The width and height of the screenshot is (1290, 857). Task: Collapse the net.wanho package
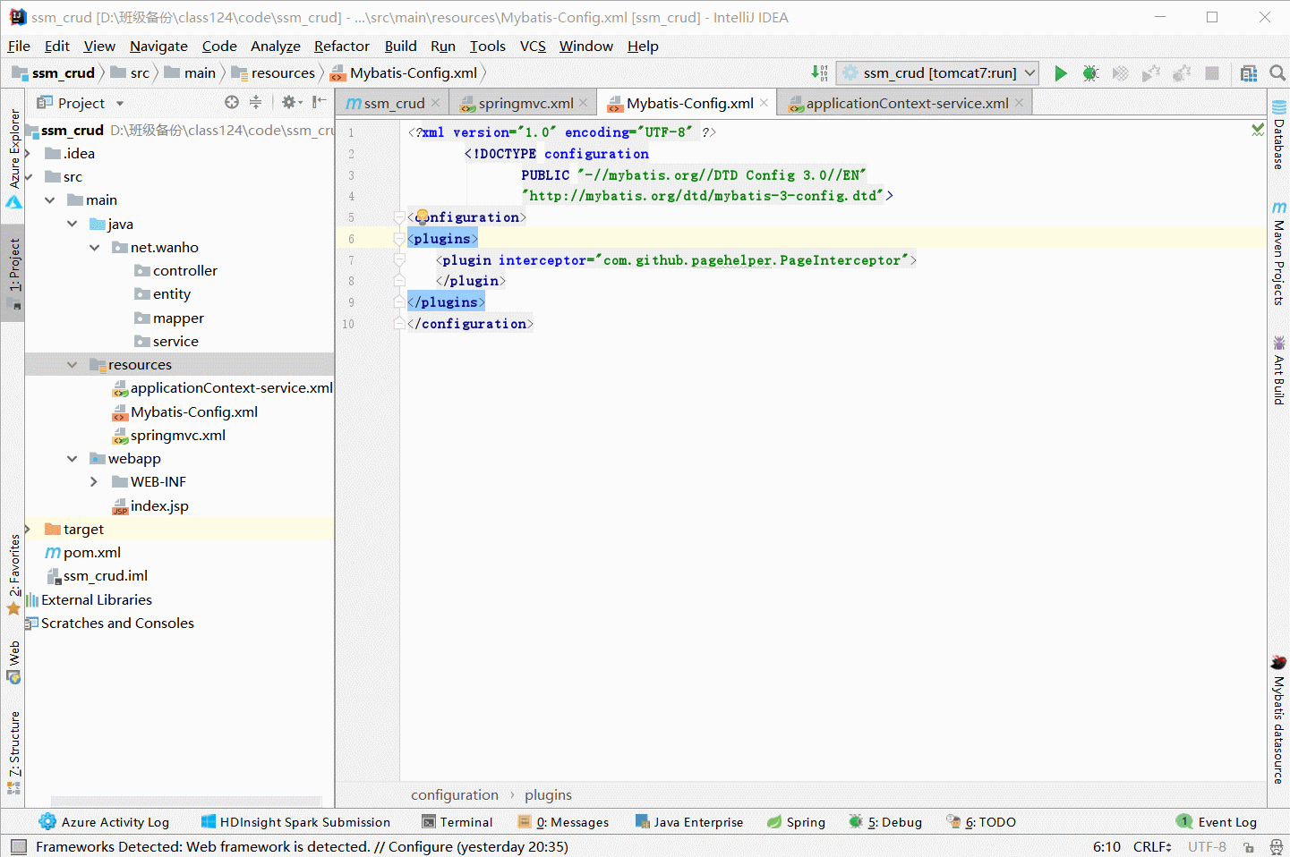click(95, 247)
